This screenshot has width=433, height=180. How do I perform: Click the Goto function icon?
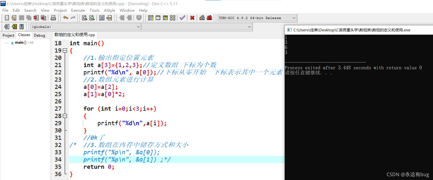(102, 18)
